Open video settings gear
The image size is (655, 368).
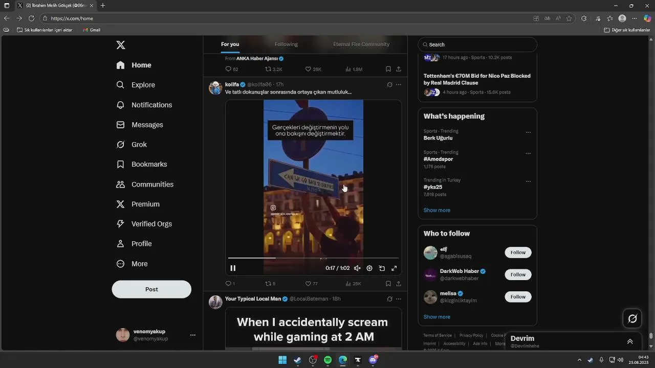[369, 268]
